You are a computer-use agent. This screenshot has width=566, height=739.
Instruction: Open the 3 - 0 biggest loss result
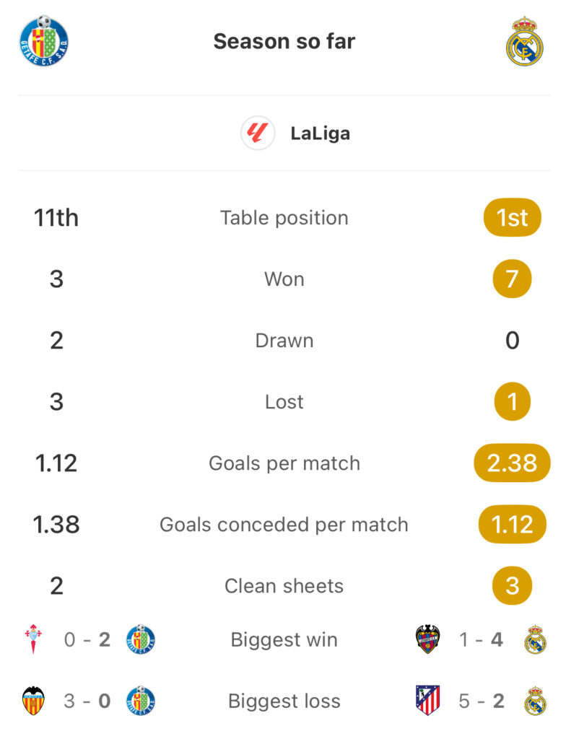(x=87, y=701)
